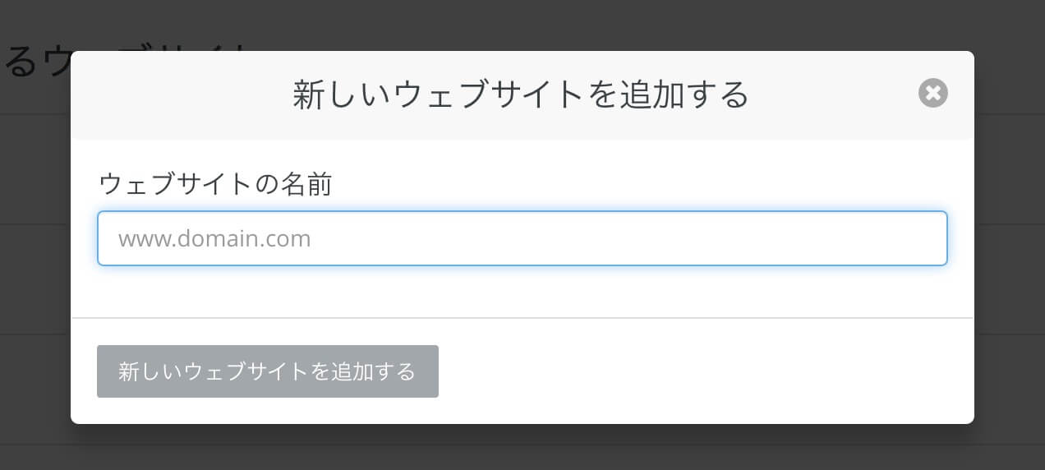Click the dimmed backdrop below the dialog
This screenshot has height=470, width=1045.
point(522,448)
